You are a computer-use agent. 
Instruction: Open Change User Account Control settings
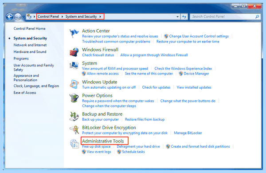pos(199,36)
